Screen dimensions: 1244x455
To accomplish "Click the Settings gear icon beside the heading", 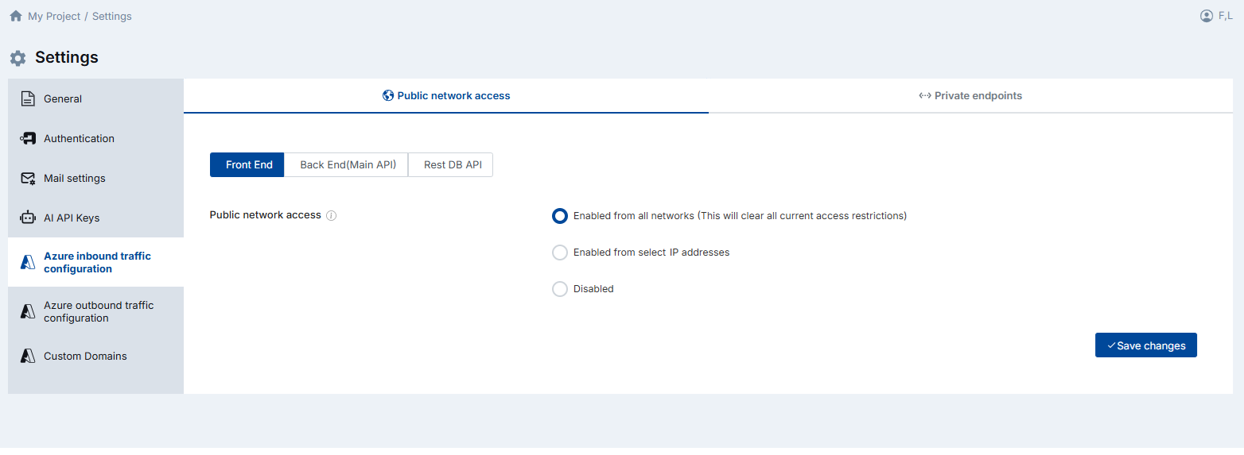I will (x=17, y=58).
